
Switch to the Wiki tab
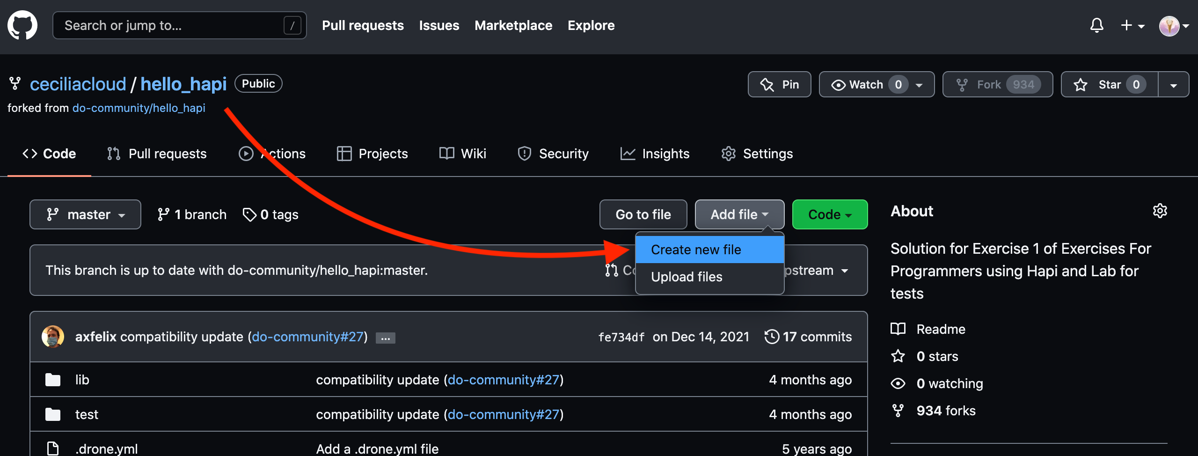pyautogui.click(x=462, y=154)
